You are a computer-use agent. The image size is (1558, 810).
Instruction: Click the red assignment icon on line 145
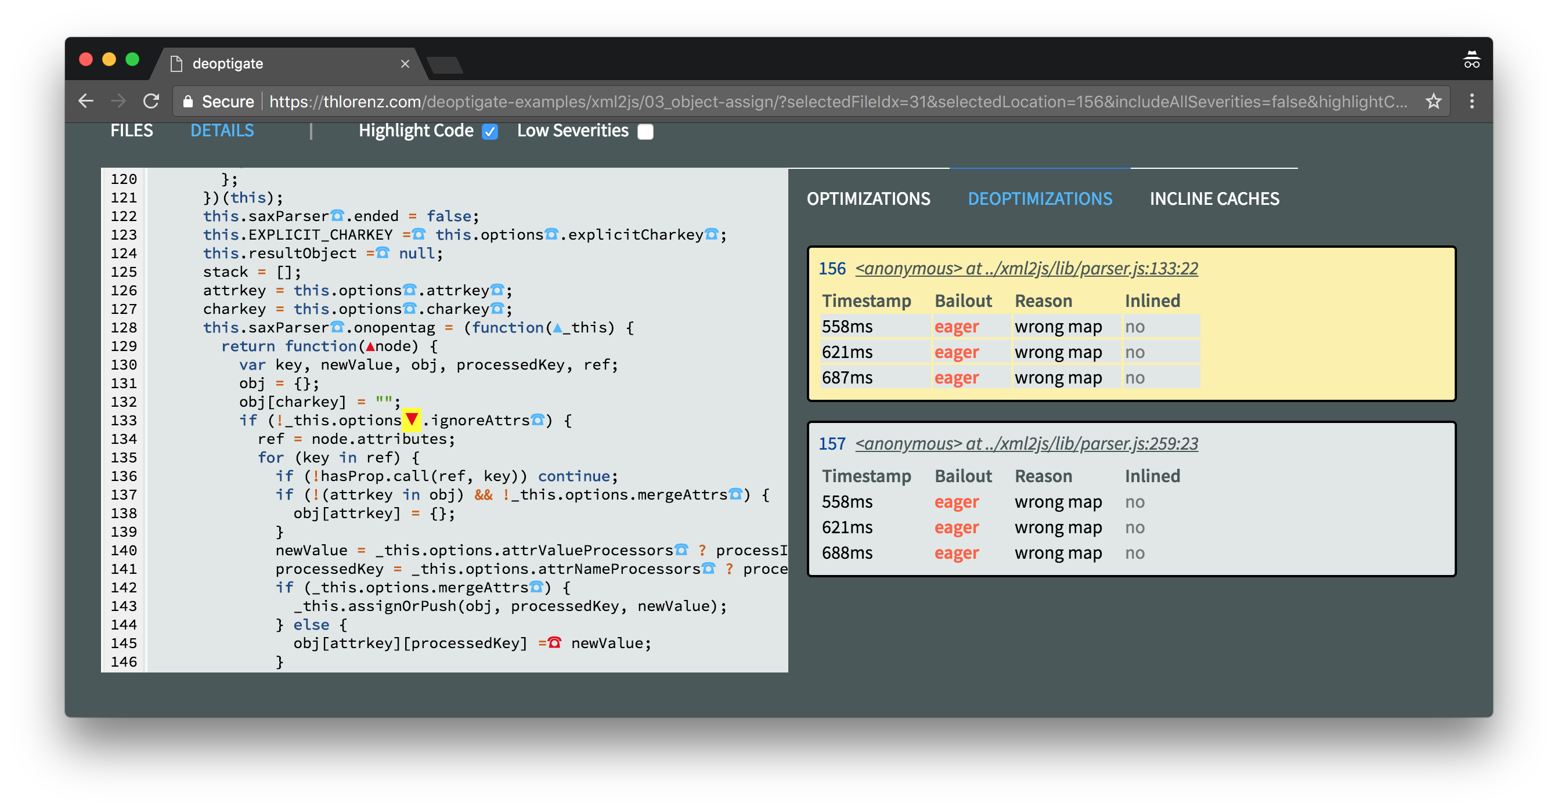coord(554,644)
